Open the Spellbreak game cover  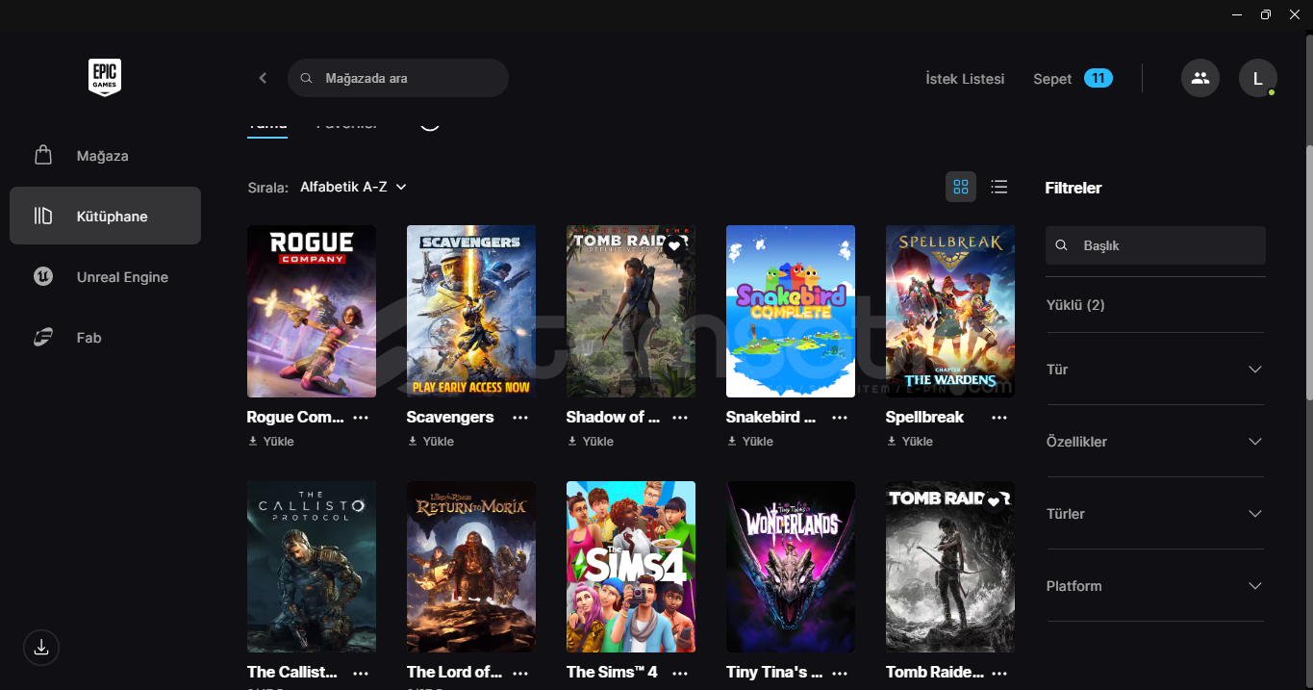pos(950,311)
